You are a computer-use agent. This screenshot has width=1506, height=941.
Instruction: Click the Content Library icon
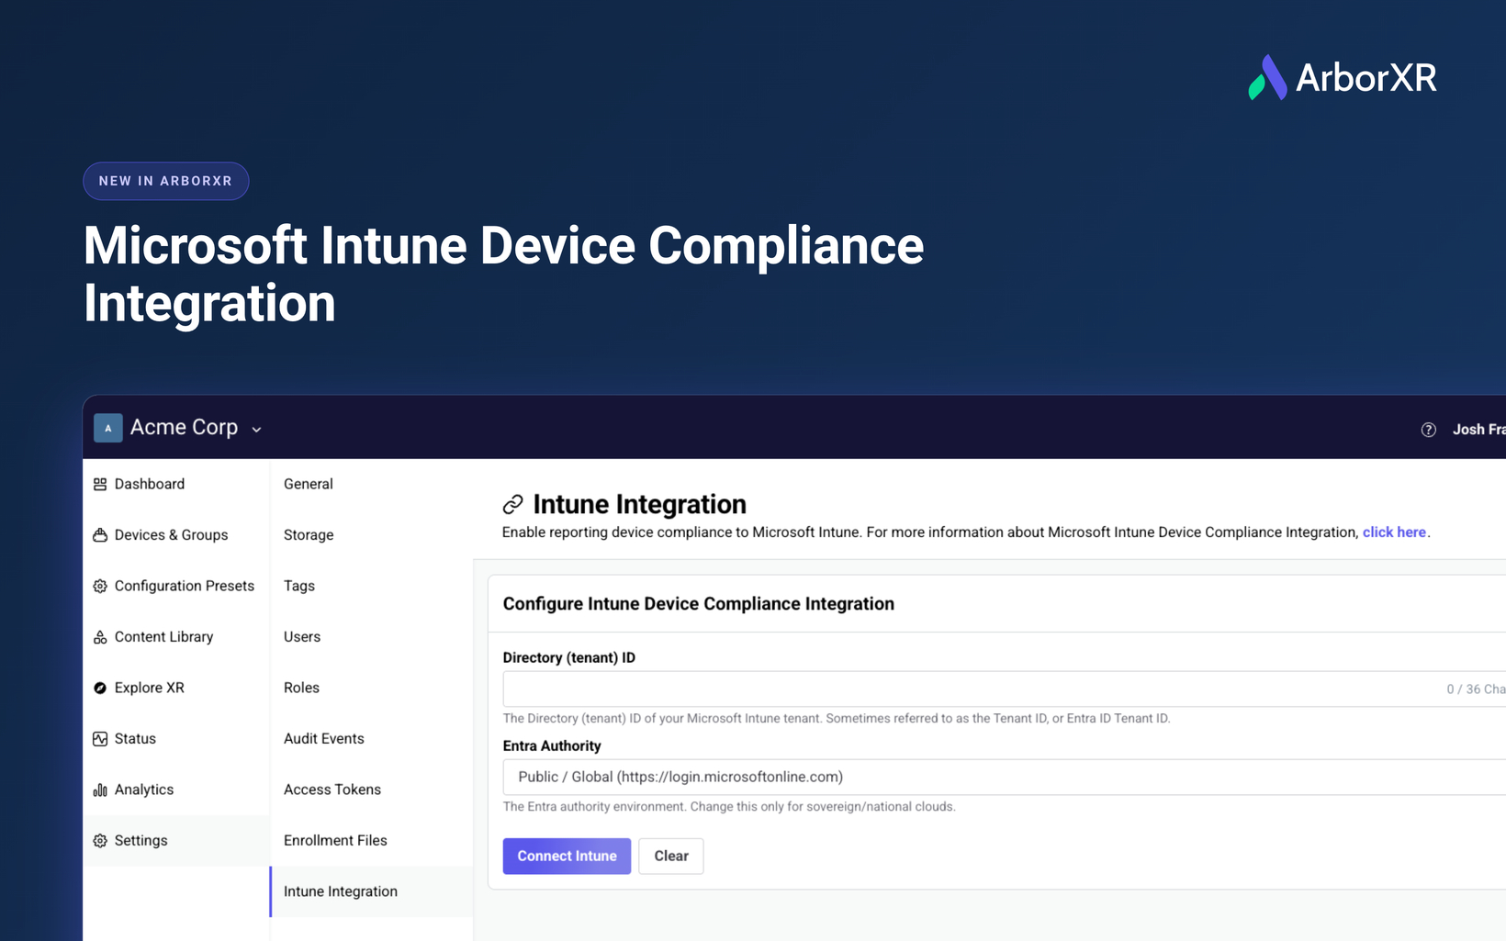pyautogui.click(x=100, y=637)
